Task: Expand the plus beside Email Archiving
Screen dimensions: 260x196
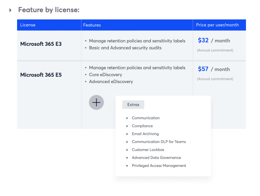Action: click(127, 134)
